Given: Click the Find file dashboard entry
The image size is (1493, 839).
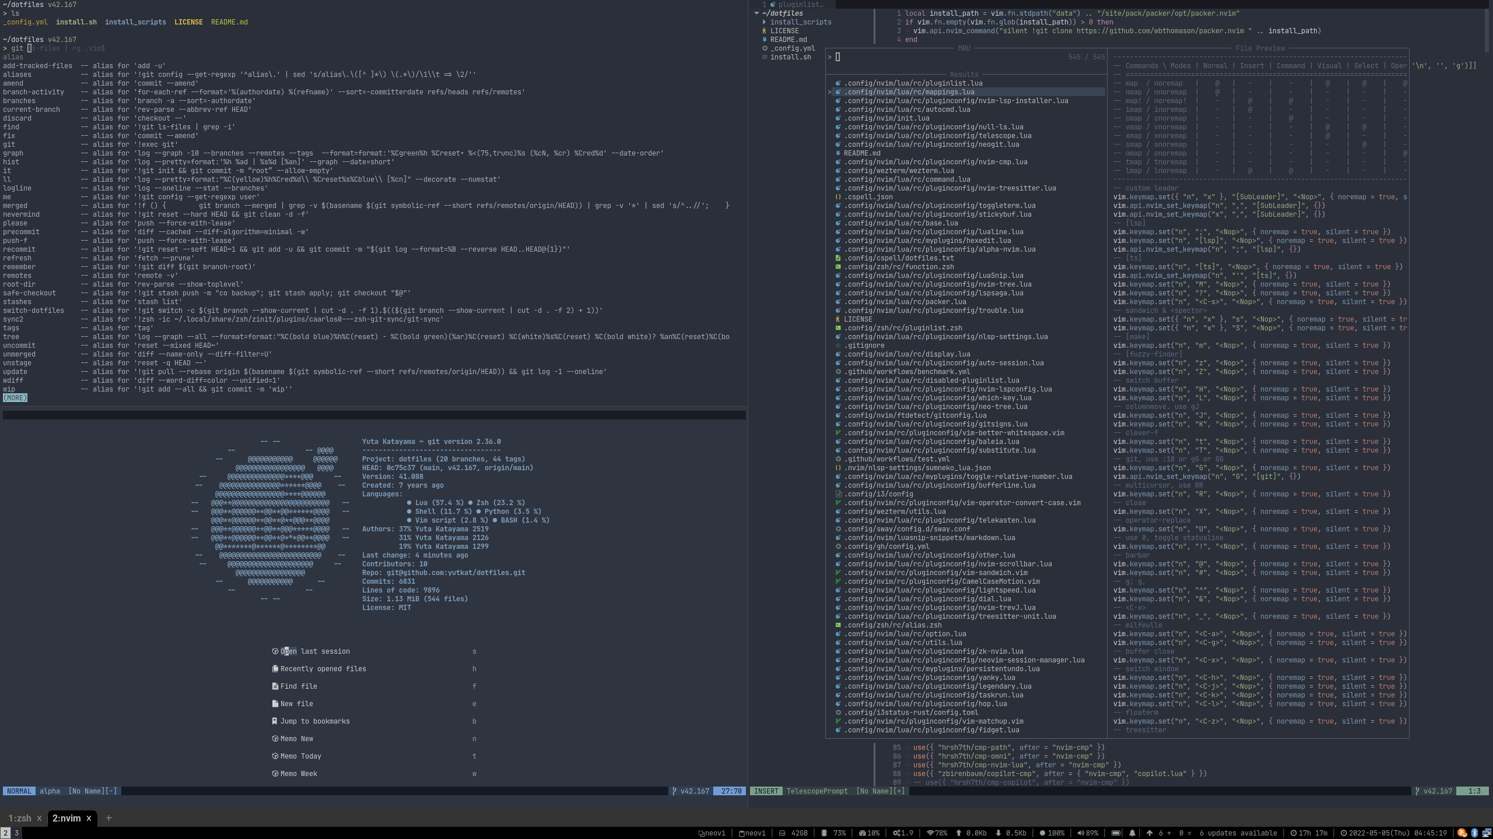Looking at the screenshot, I should coord(297,685).
